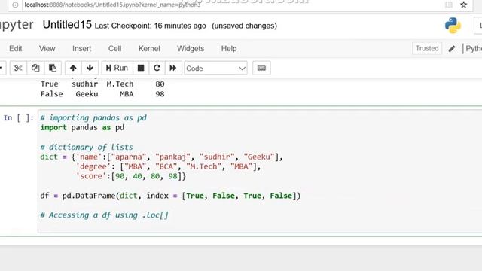Click the Last Checkpoint 16 minutes ago text
Image resolution: width=482 pixels, height=271 pixels.
pos(150,26)
